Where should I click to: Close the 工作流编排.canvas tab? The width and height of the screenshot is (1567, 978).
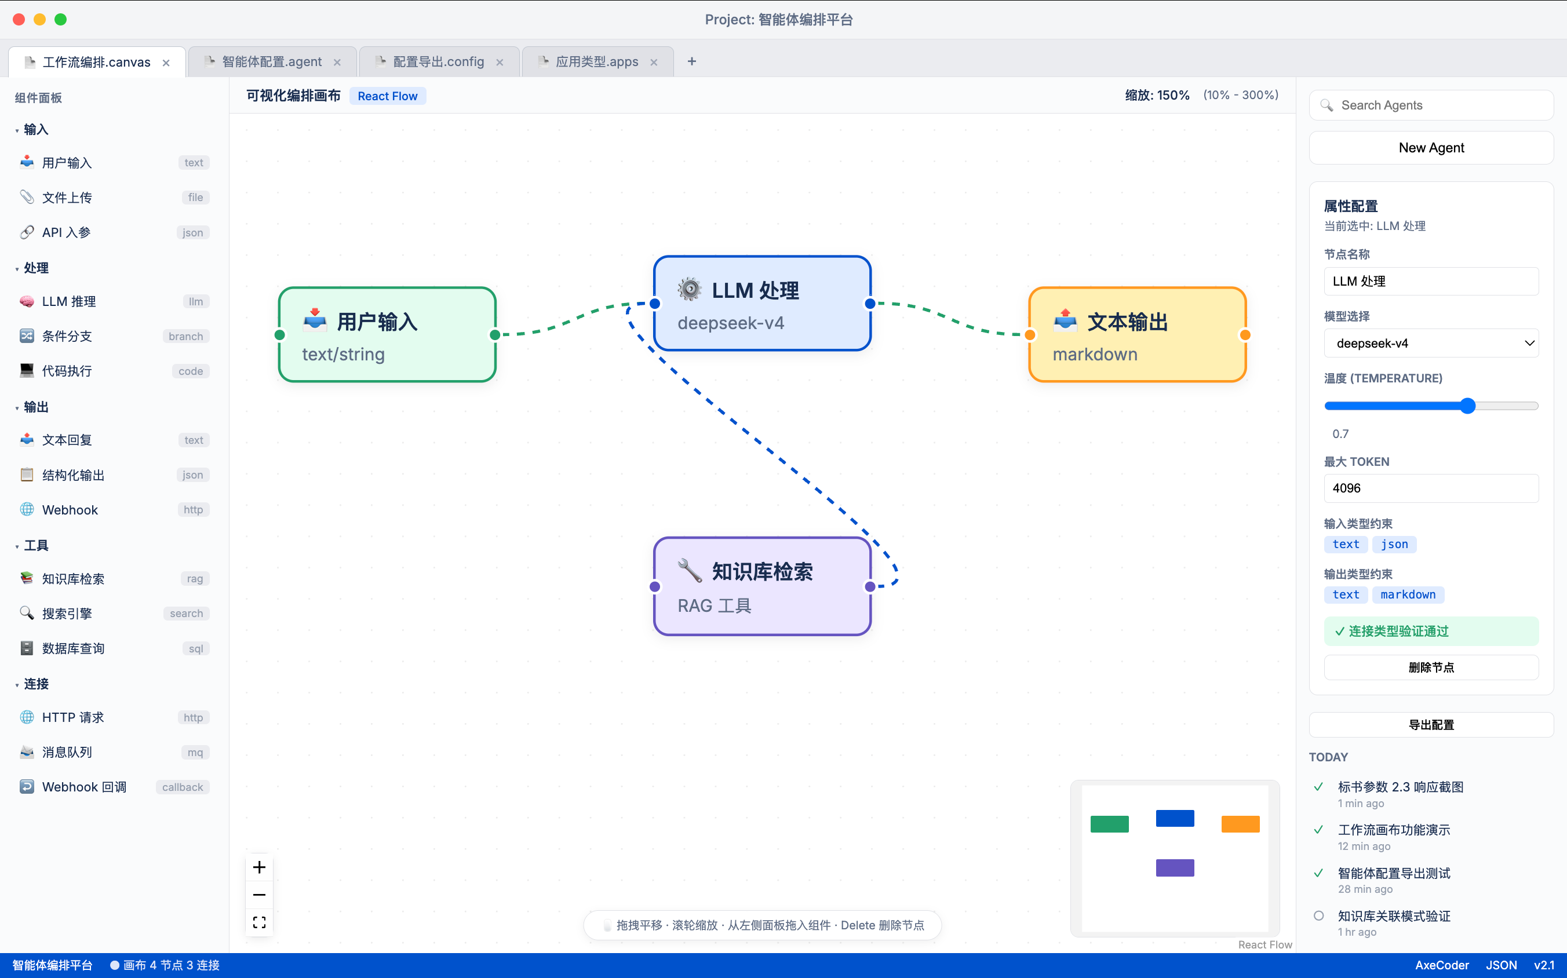pyautogui.click(x=166, y=63)
